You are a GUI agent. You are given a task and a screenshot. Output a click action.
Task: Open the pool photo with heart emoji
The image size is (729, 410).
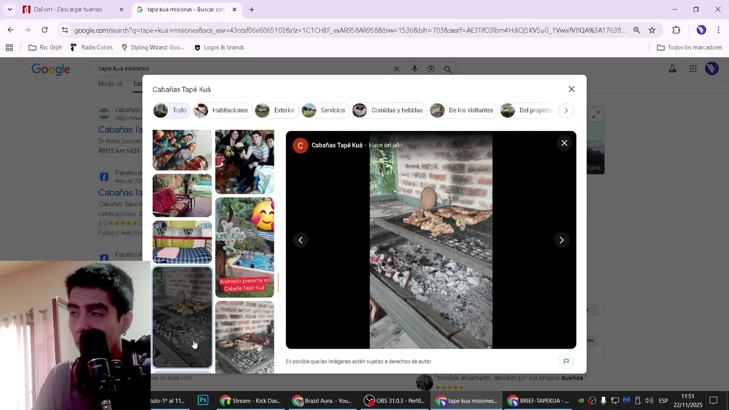[x=244, y=247]
